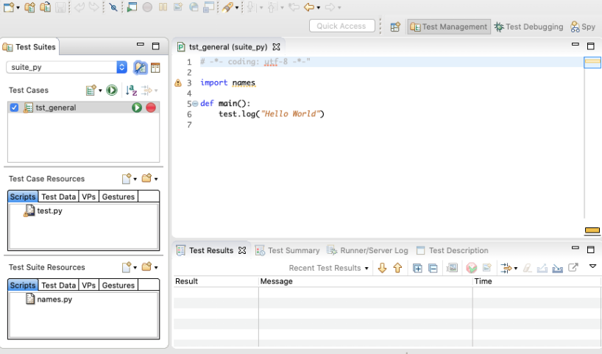The image size is (602, 354).
Task: Collapse all test results
Action: 433,268
